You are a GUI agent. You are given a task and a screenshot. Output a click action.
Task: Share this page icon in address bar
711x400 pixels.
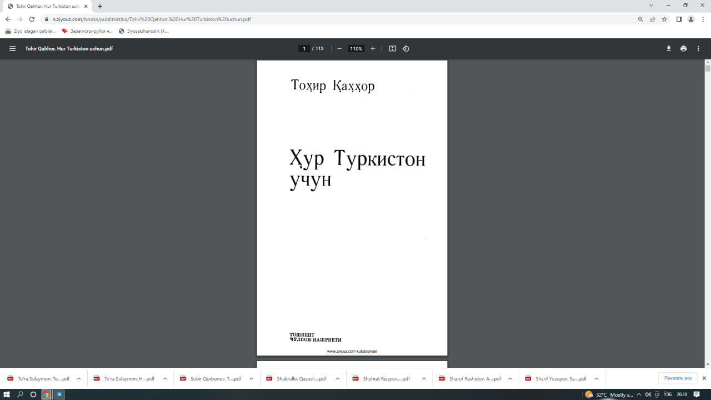pyautogui.click(x=653, y=19)
